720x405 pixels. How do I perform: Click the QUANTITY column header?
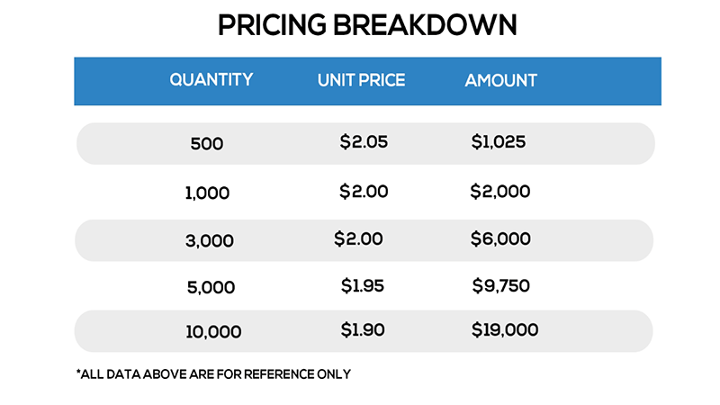(x=211, y=80)
